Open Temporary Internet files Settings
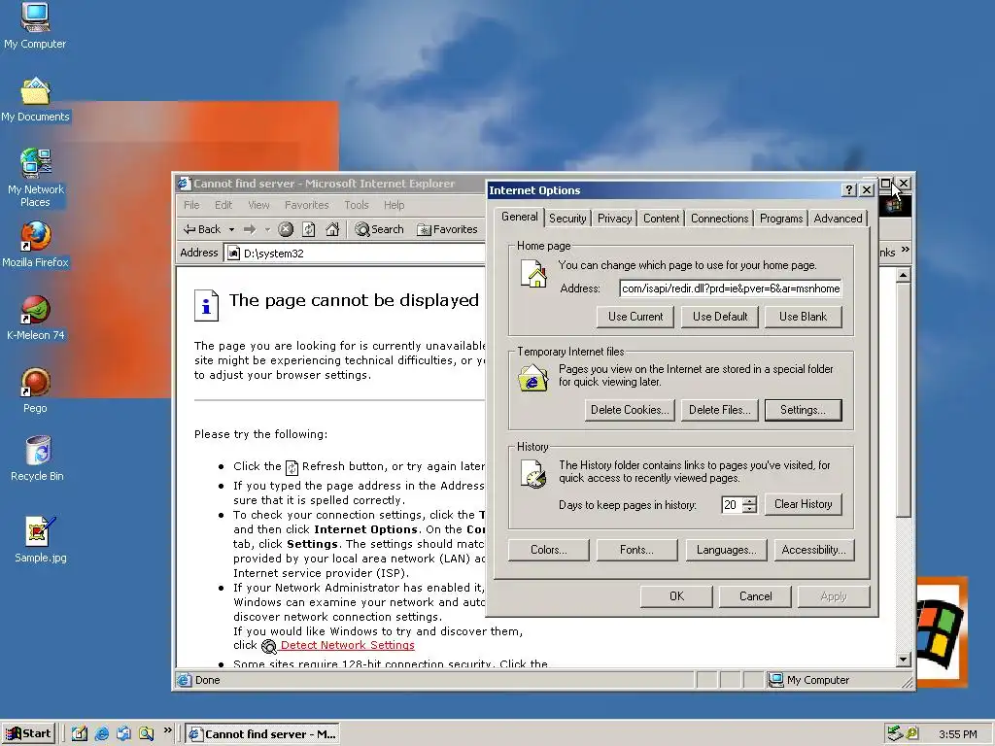This screenshot has height=746, width=995. 803,410
